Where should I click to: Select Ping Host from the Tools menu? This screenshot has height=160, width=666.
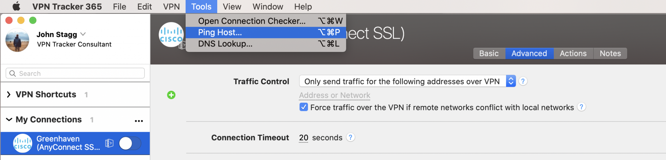pyautogui.click(x=220, y=33)
